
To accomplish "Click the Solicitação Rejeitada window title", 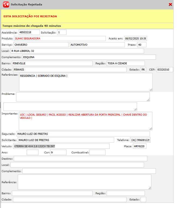I will pos(26,5).
